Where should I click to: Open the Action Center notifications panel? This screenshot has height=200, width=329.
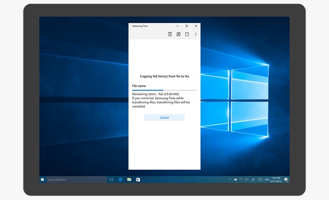tap(286, 179)
